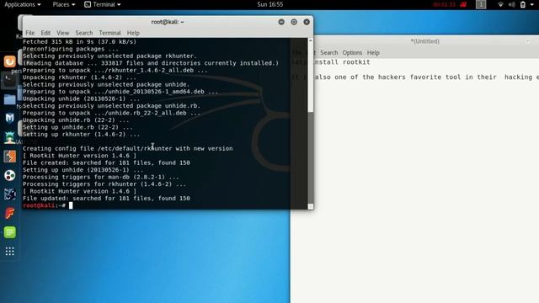The image size is (539, 303).
Task: Close the root@kali terminal window
Action: 307,22
